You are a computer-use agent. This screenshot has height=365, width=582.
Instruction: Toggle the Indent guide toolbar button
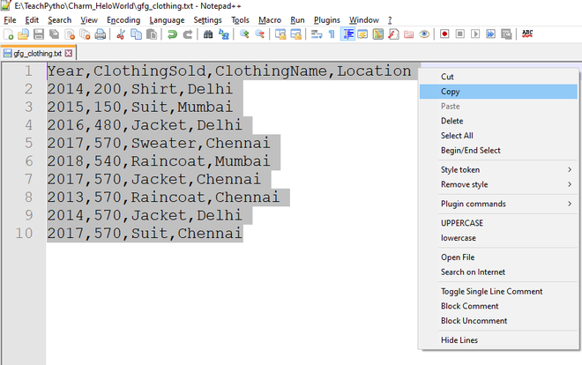click(x=347, y=34)
